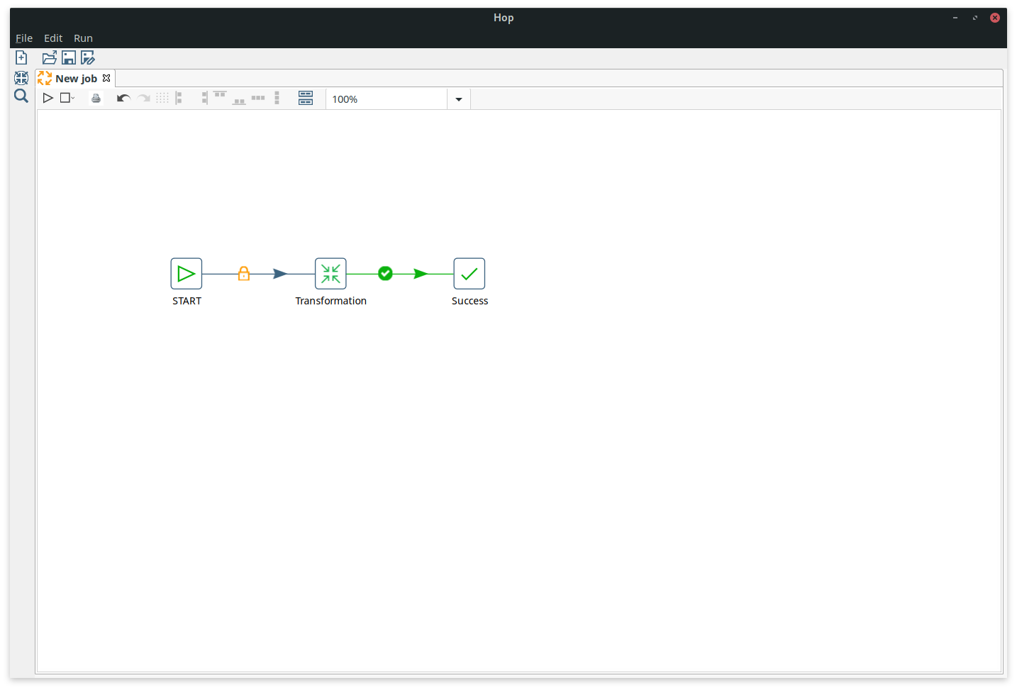This screenshot has width=1017, height=690.
Task: Open the data orchestration perspective
Action: [x=21, y=78]
